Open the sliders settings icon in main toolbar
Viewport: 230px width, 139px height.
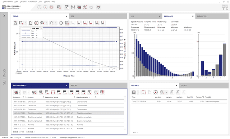click(73, 7)
